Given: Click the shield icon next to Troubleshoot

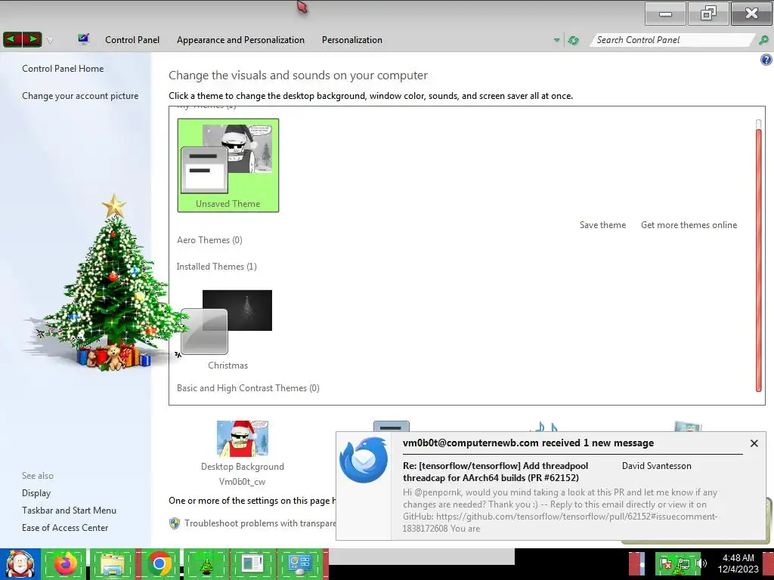Looking at the screenshot, I should point(175,523).
